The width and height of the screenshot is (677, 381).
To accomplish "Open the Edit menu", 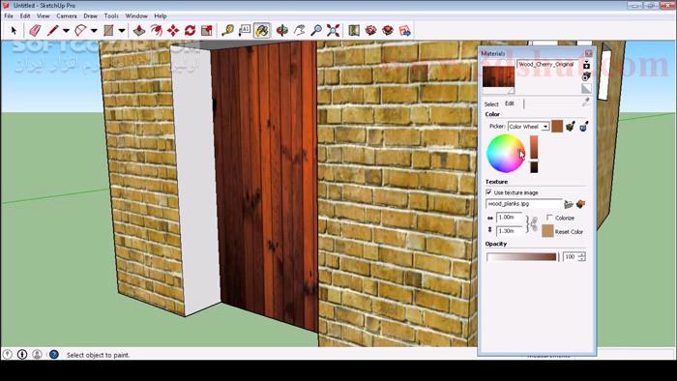I will (25, 16).
